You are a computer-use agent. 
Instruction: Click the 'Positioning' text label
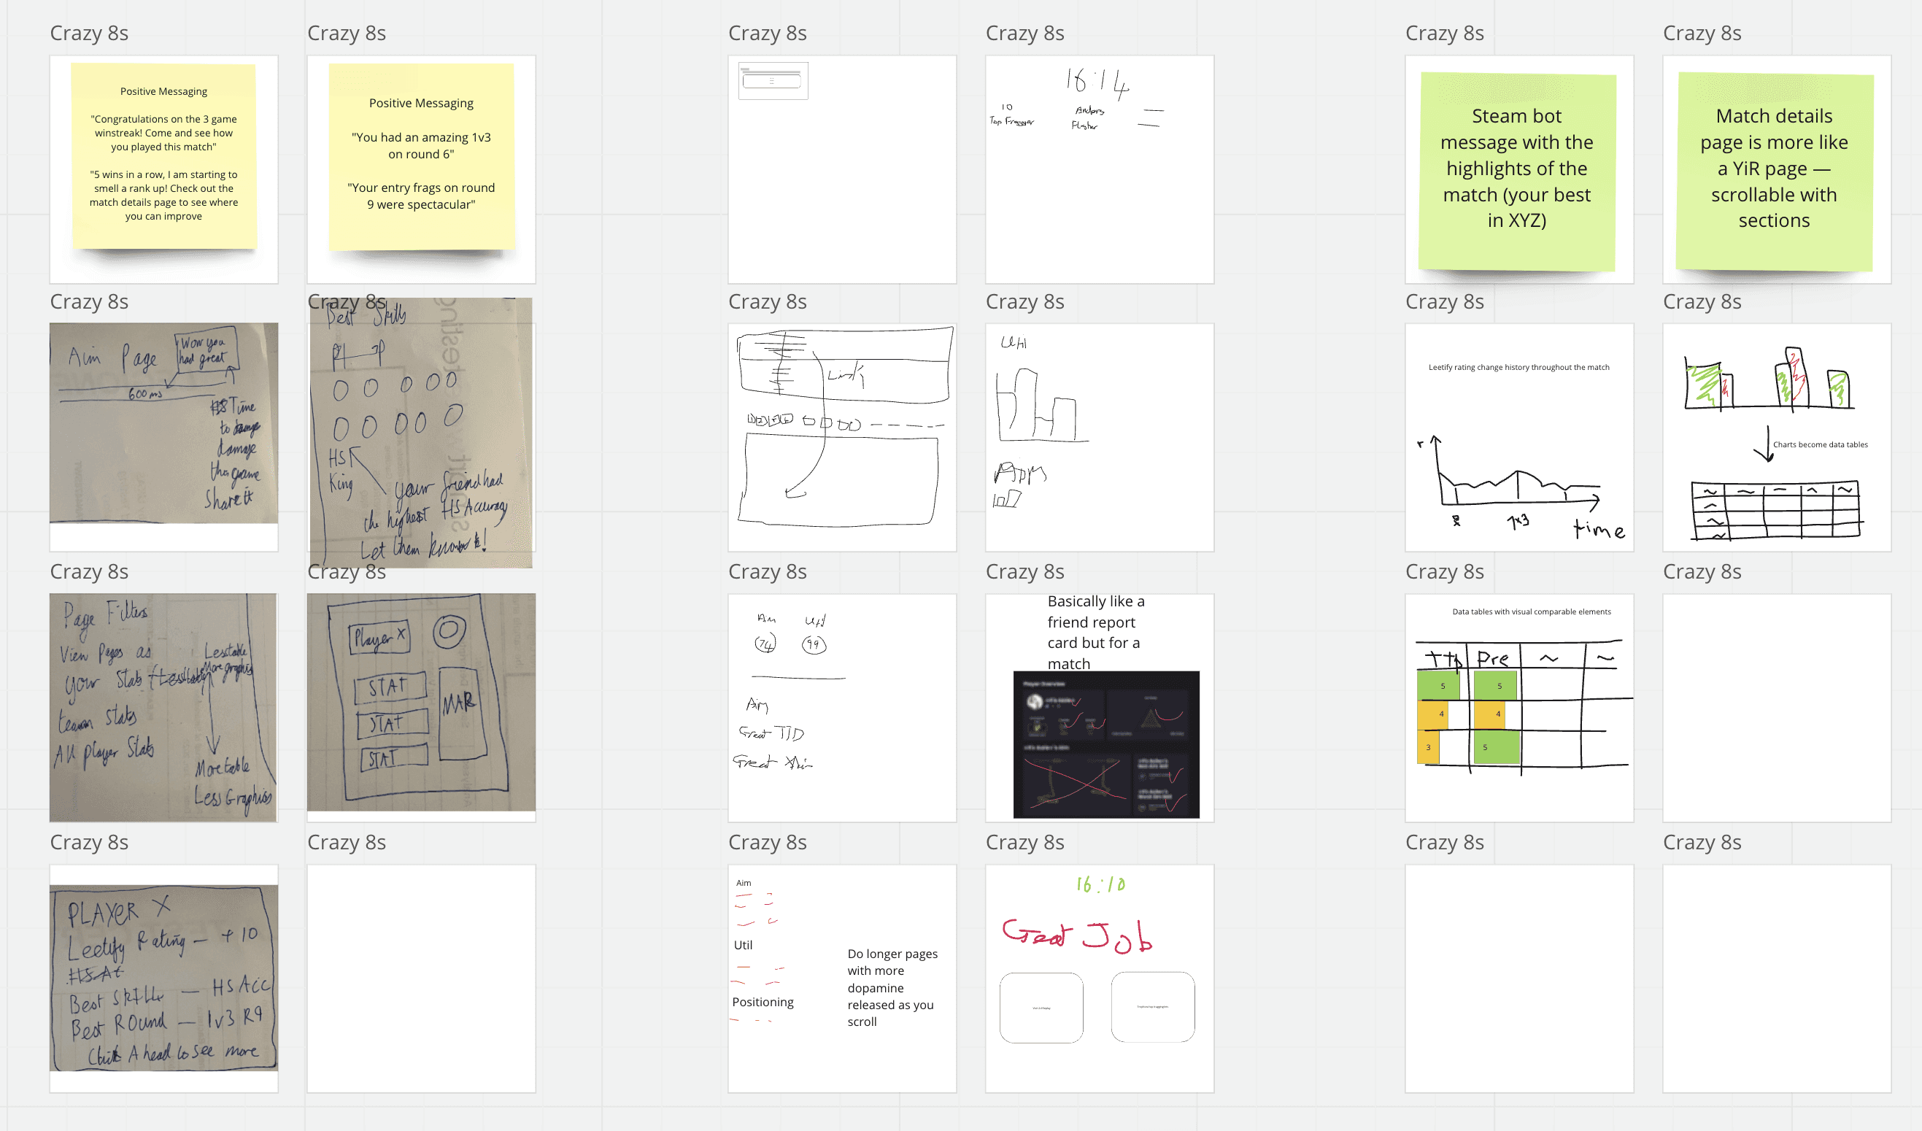(763, 1002)
